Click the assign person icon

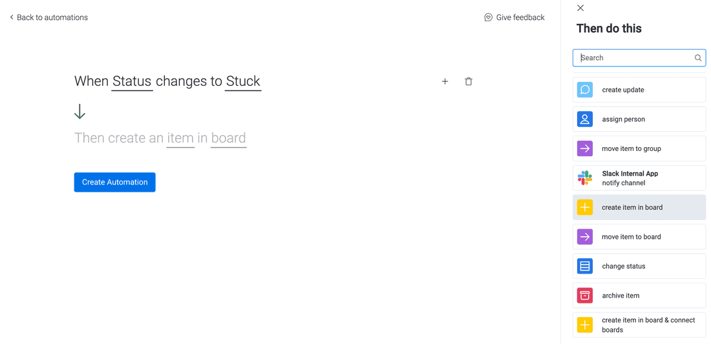pos(585,119)
